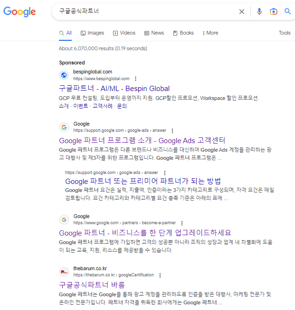Open the three-dot menu beside the first google-ads answer URL
This screenshot has width=295, height=310.
click(x=172, y=131)
